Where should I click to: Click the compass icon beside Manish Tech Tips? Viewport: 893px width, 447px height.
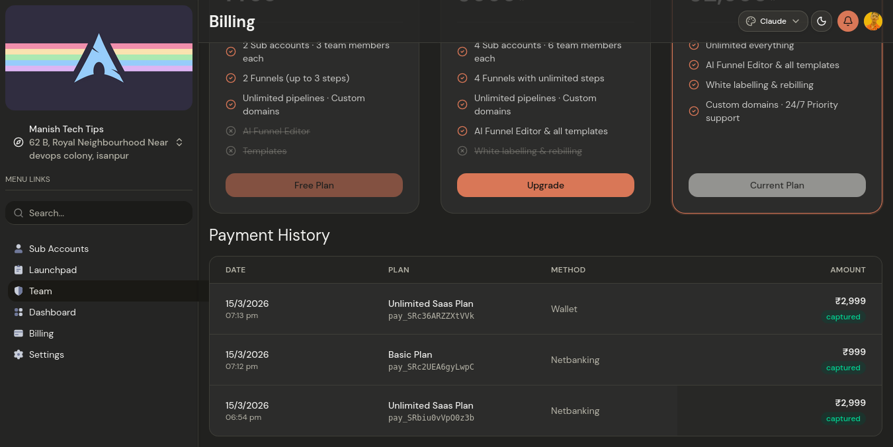click(x=19, y=142)
